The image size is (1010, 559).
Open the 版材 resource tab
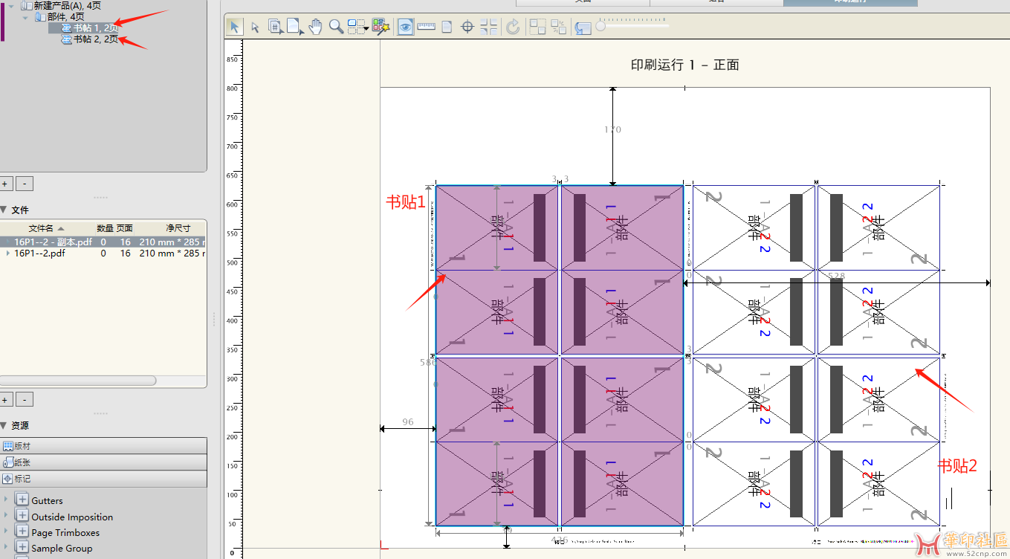click(x=103, y=446)
